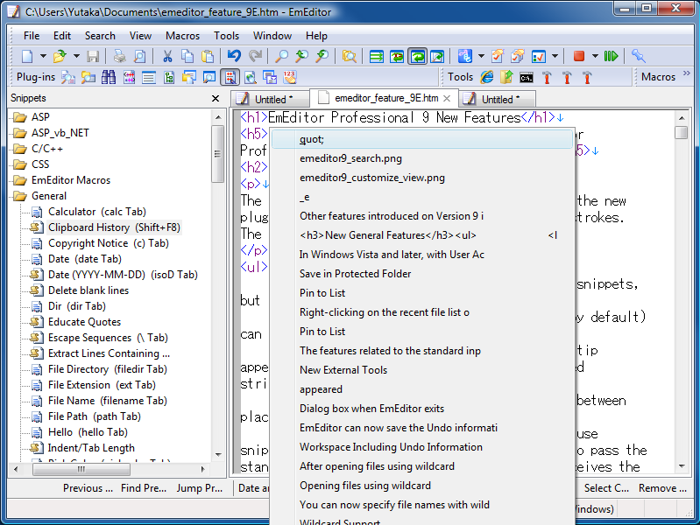Select Clipboard History snippet

pyautogui.click(x=114, y=227)
